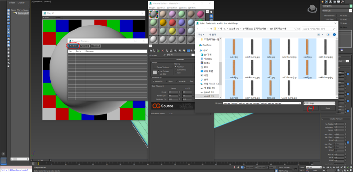Screen dimensions: 353x172
Task: Click Up folder arrow in file dialog
Action: coord(211,29)
